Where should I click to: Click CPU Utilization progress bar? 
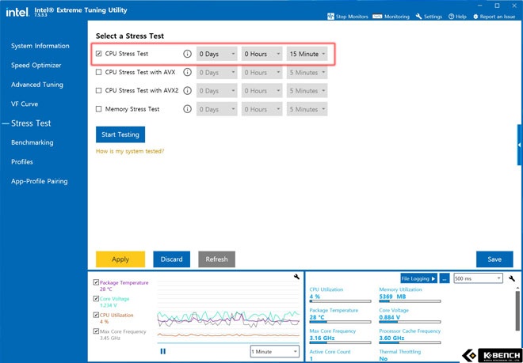(x=340, y=301)
